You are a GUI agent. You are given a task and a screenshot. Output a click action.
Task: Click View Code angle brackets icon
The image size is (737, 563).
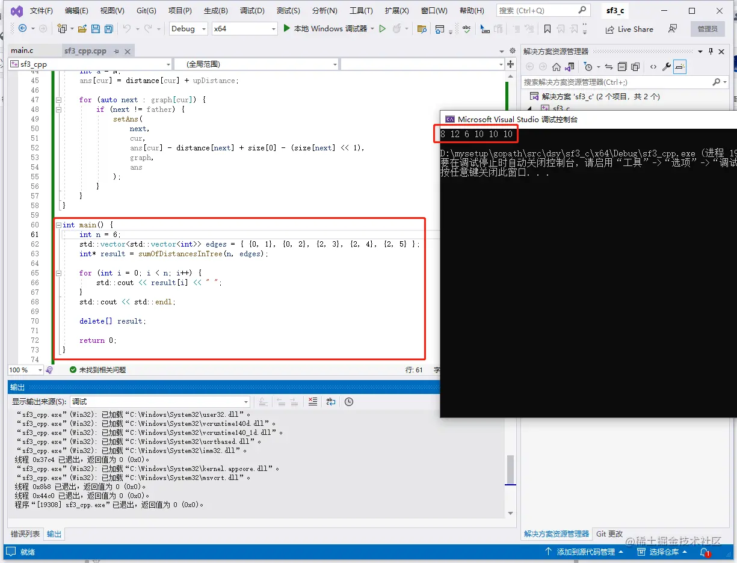pyautogui.click(x=653, y=67)
